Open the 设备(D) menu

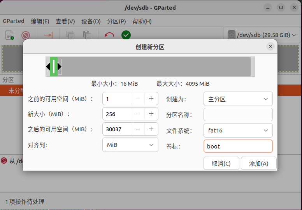point(91,21)
